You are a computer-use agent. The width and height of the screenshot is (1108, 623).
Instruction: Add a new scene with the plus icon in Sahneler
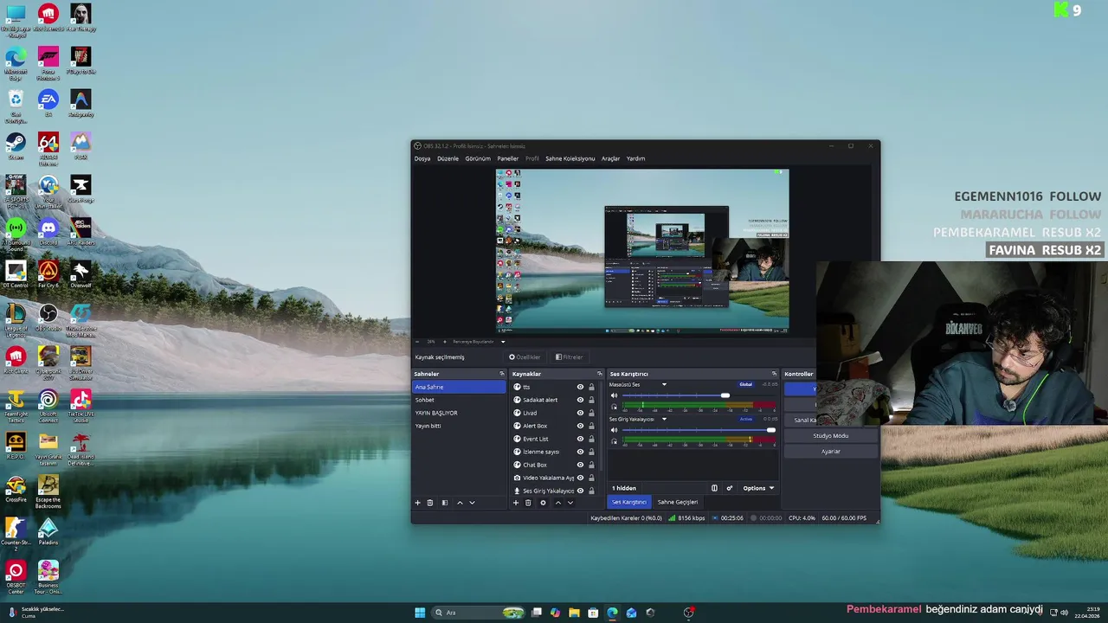click(x=417, y=503)
